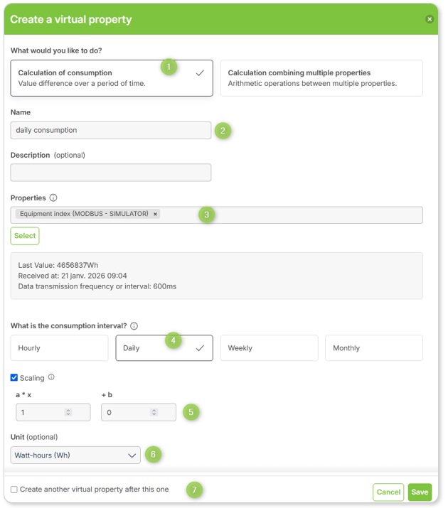Click the info icon next to Properties

(x=53, y=198)
